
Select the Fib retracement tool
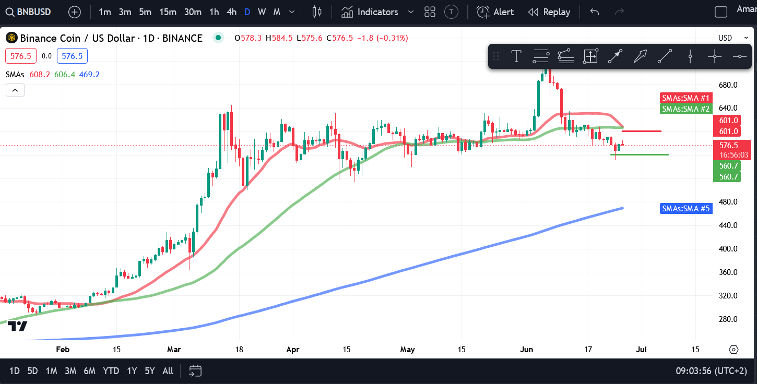pos(541,56)
